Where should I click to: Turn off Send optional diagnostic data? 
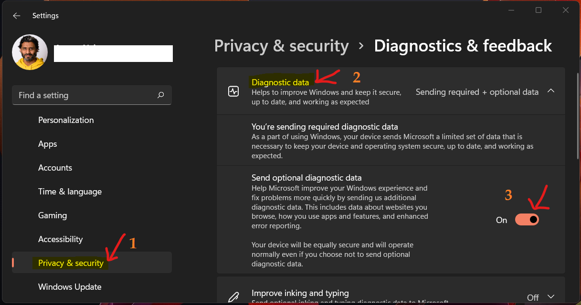coord(527,220)
